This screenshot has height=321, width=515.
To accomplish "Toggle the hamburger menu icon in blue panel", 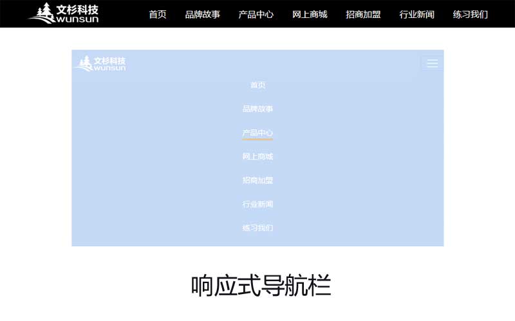I will pyautogui.click(x=432, y=63).
